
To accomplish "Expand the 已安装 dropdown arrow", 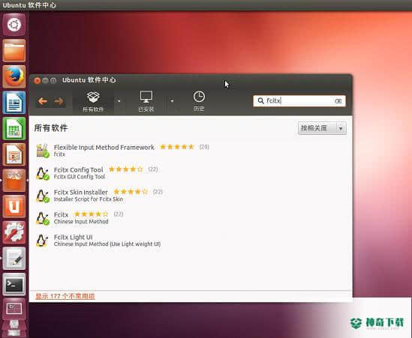I will [x=172, y=101].
